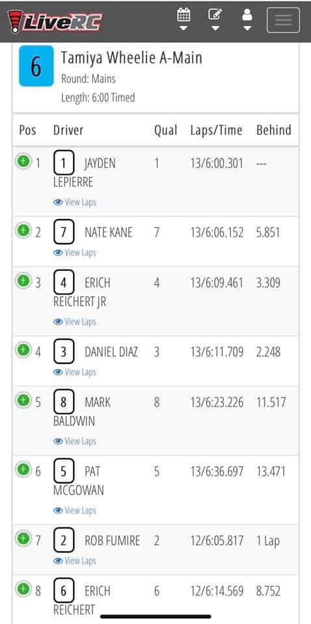Expand Jayden Lepierre's row with green plus
Screen dimensions: 311x624
tap(23, 161)
